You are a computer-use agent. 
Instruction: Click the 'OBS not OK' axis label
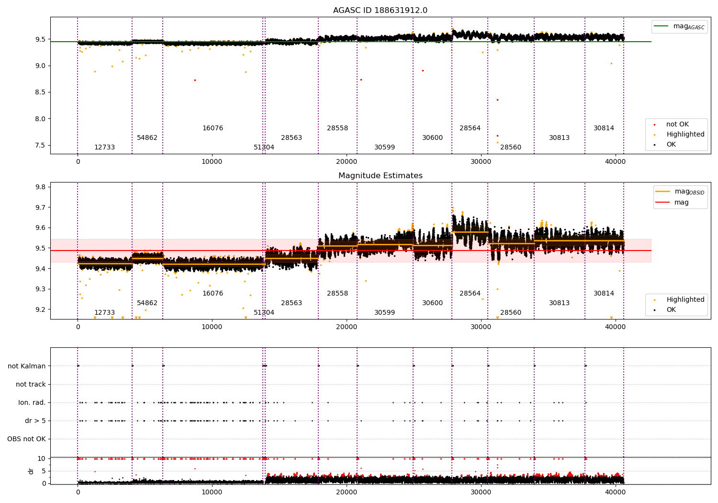tap(26, 439)
